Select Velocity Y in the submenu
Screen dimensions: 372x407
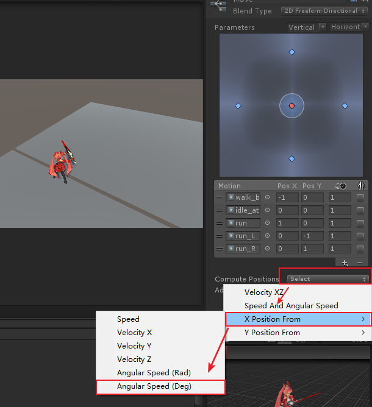(160, 346)
